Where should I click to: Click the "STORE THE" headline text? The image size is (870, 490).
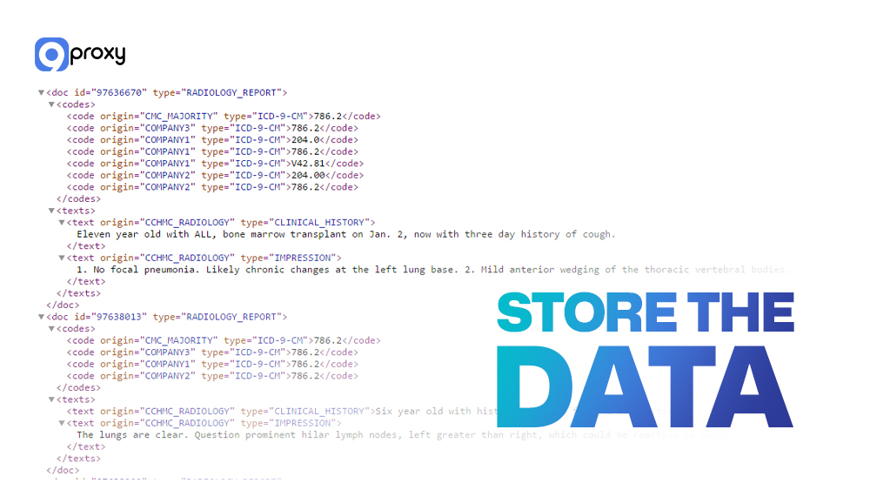(x=645, y=313)
